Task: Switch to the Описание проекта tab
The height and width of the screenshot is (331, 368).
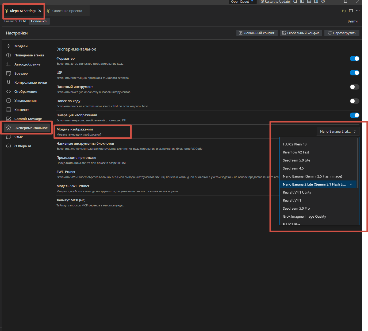Action: click(67, 11)
